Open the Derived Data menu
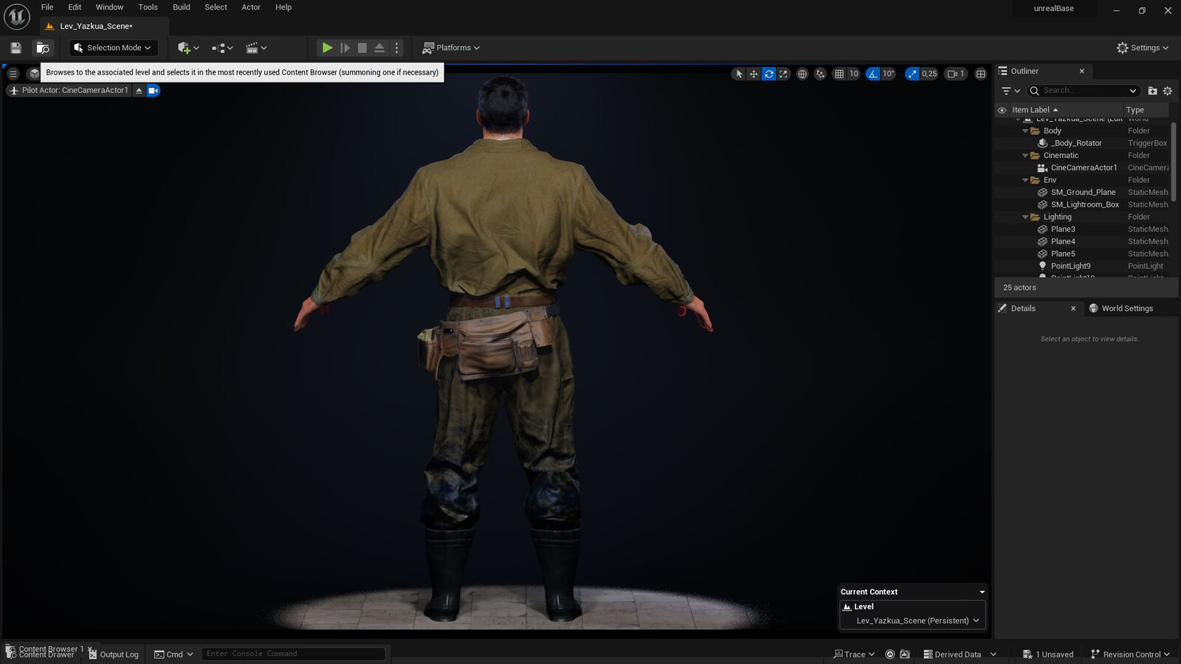This screenshot has height=664, width=1181. coord(960,654)
